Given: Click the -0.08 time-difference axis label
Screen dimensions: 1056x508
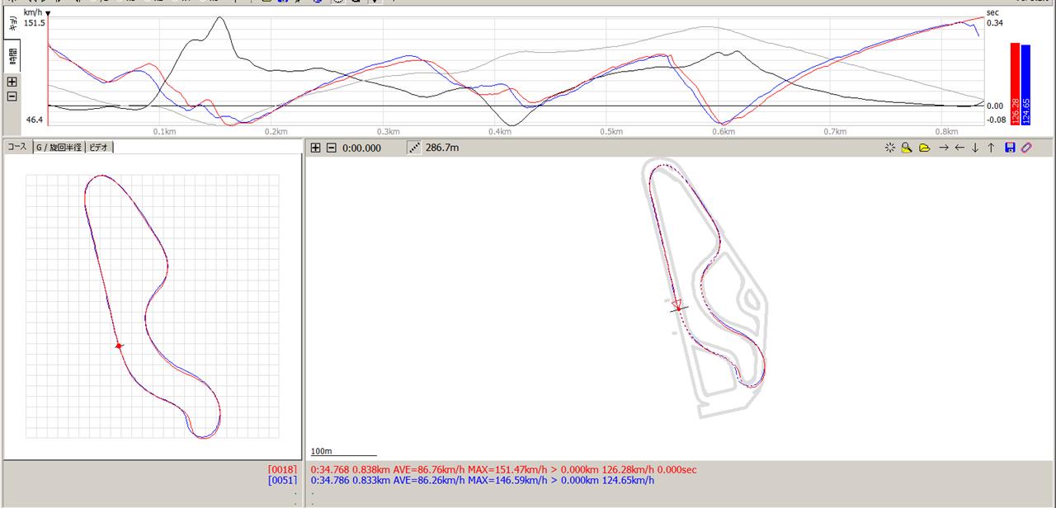Looking at the screenshot, I should [996, 120].
